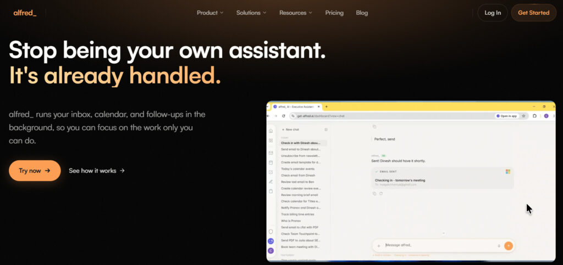
Task: Click the alfred_ logo
Action: coord(25,13)
